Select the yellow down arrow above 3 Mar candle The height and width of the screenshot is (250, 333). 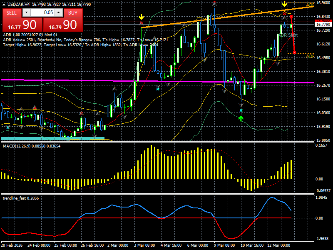click(x=141, y=17)
